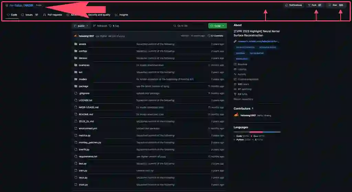Open the models folder name
352x192 pixels.
point(83,79)
